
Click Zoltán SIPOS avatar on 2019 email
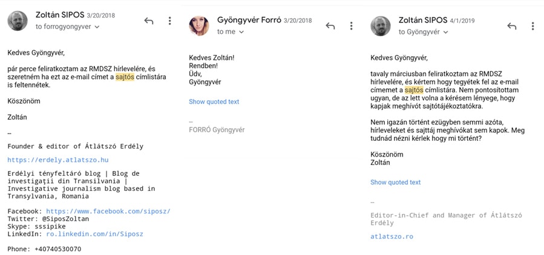[381, 26]
